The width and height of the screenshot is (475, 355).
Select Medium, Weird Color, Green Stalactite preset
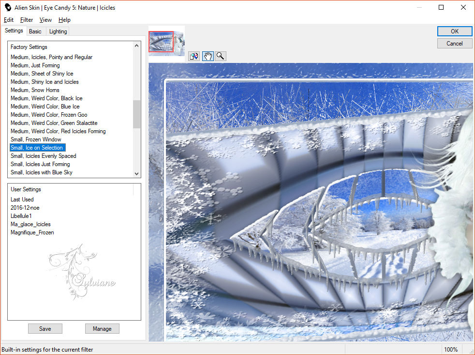point(54,123)
